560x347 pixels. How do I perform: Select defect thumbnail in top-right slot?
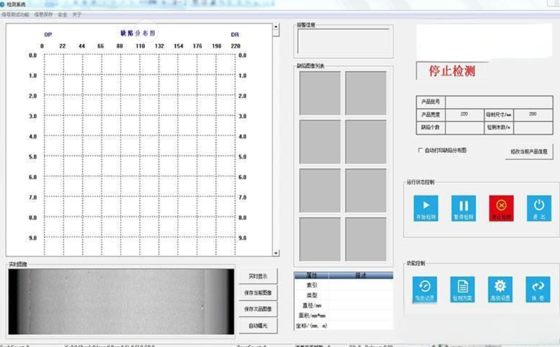pos(366,93)
